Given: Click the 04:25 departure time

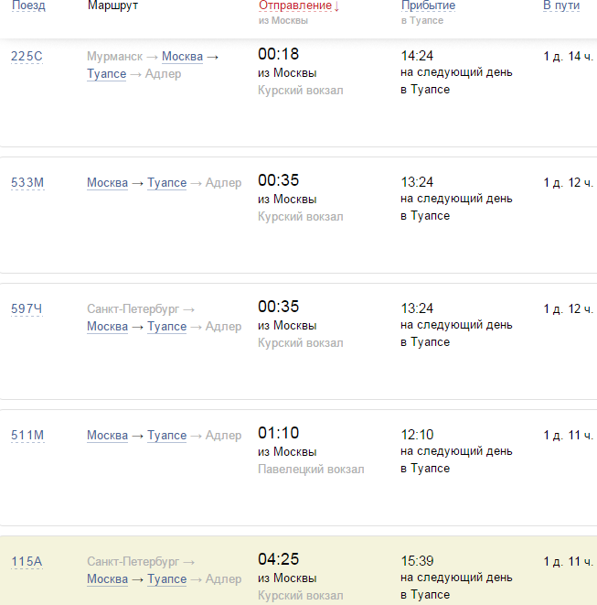Looking at the screenshot, I should click(x=279, y=559).
